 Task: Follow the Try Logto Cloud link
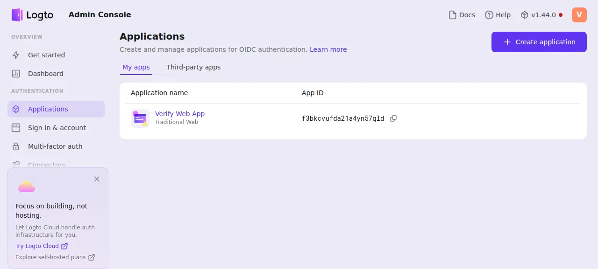point(42,246)
